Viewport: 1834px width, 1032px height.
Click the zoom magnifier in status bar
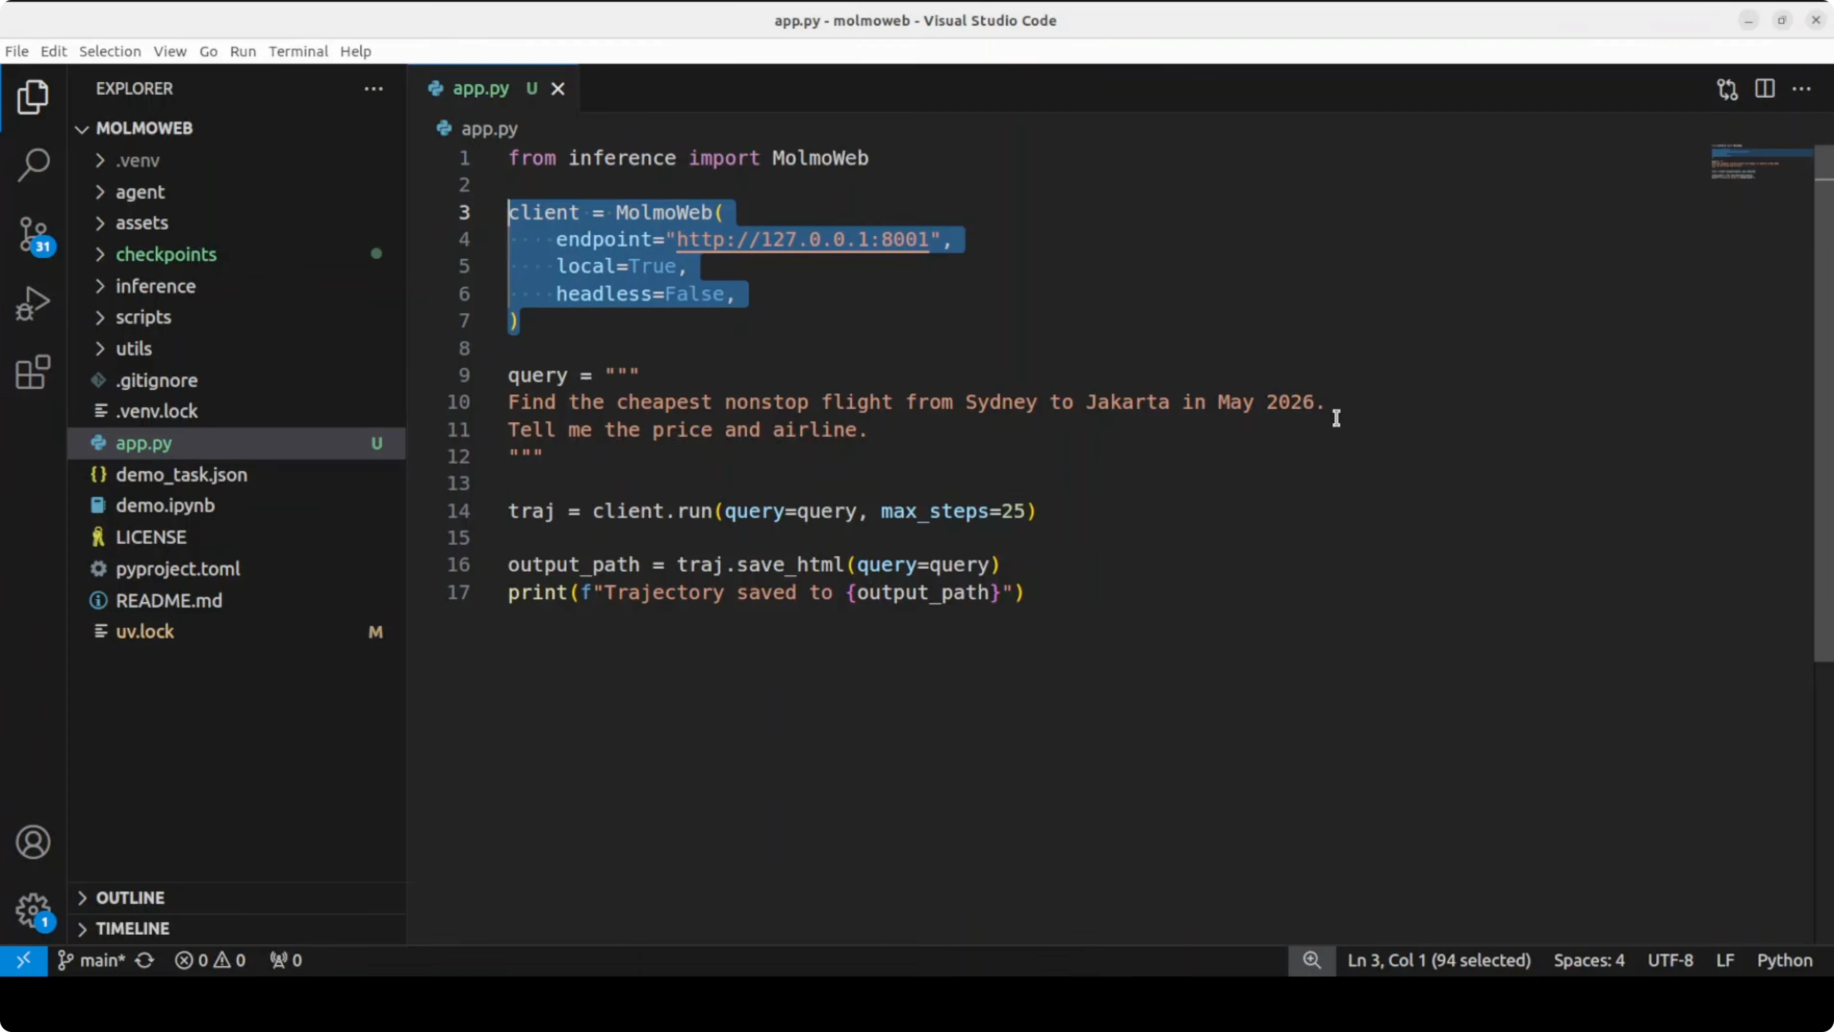pyautogui.click(x=1311, y=960)
